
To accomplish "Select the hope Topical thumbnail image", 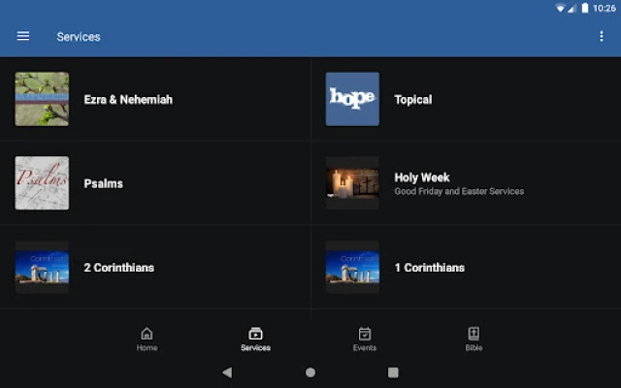I will coord(352,99).
